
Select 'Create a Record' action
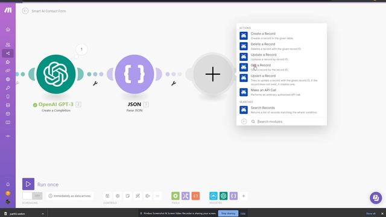click(282, 36)
